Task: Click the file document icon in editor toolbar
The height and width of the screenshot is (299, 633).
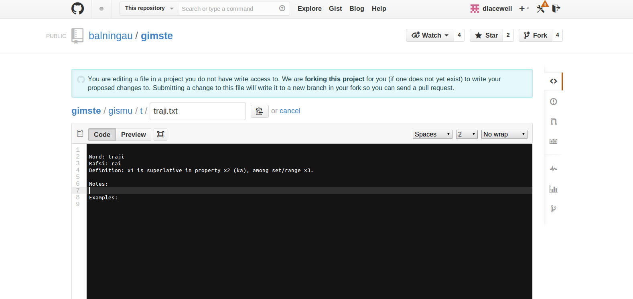Action: pyautogui.click(x=80, y=133)
